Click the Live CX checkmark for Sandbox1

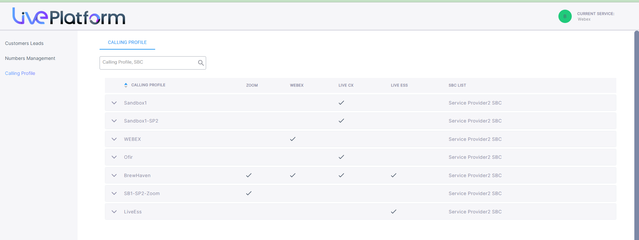(x=341, y=103)
